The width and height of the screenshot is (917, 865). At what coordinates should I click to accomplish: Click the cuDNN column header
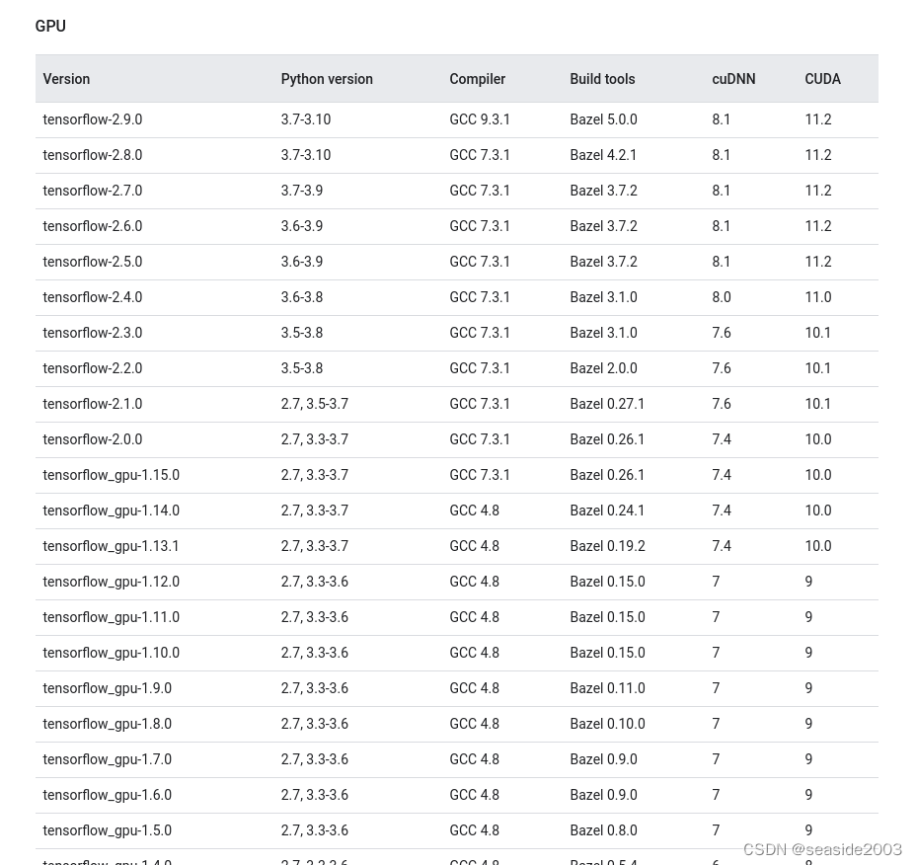click(x=733, y=79)
